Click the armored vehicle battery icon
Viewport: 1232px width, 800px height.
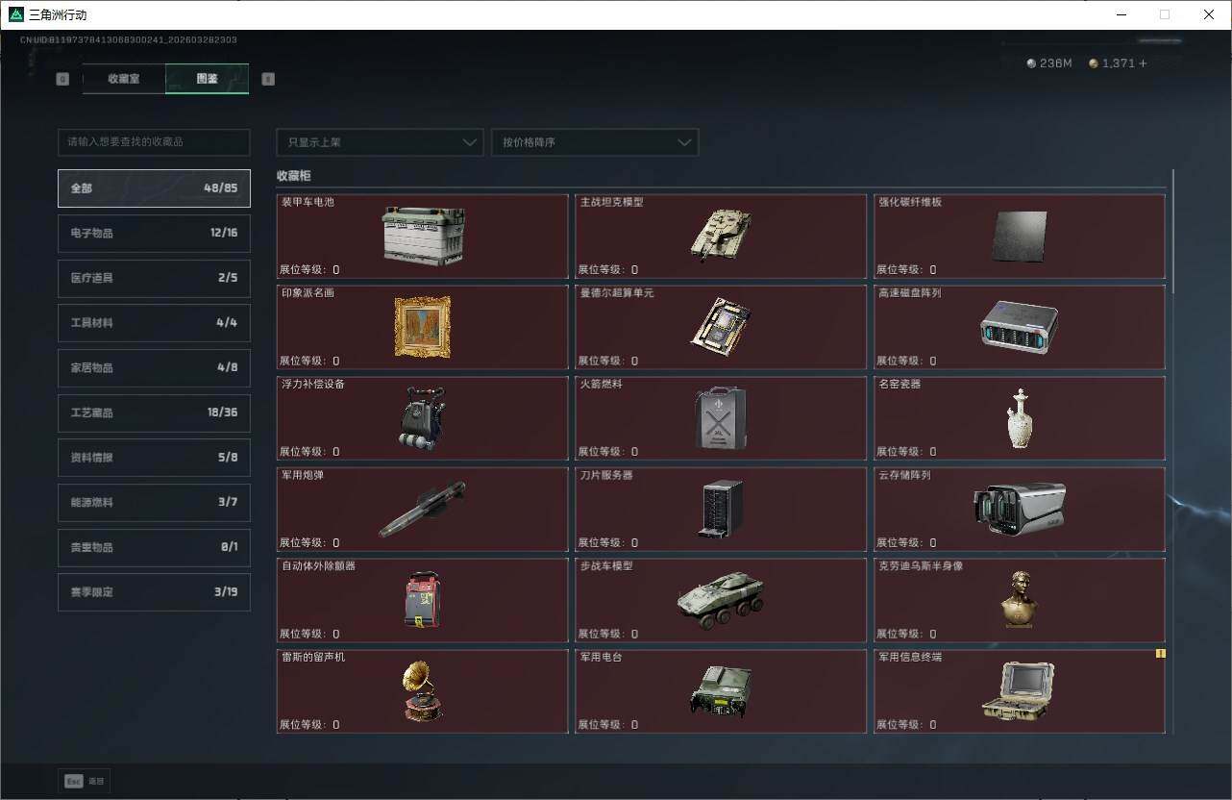[x=423, y=236]
